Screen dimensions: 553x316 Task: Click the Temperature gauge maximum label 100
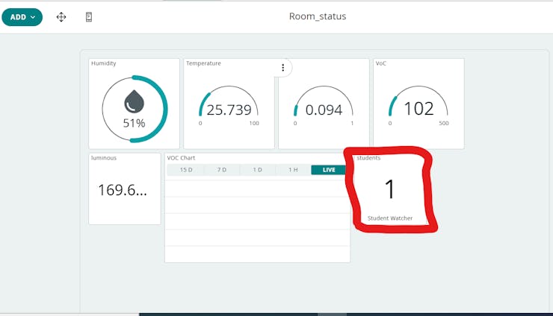[254, 123]
